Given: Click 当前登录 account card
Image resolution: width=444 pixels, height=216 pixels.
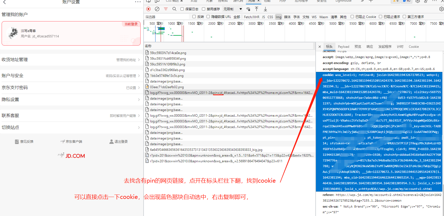Looking at the screenshot, I should [71, 33].
